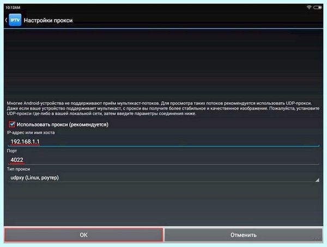
Task: Focus the IP address field 192.168.1.1
Action: click(163, 142)
